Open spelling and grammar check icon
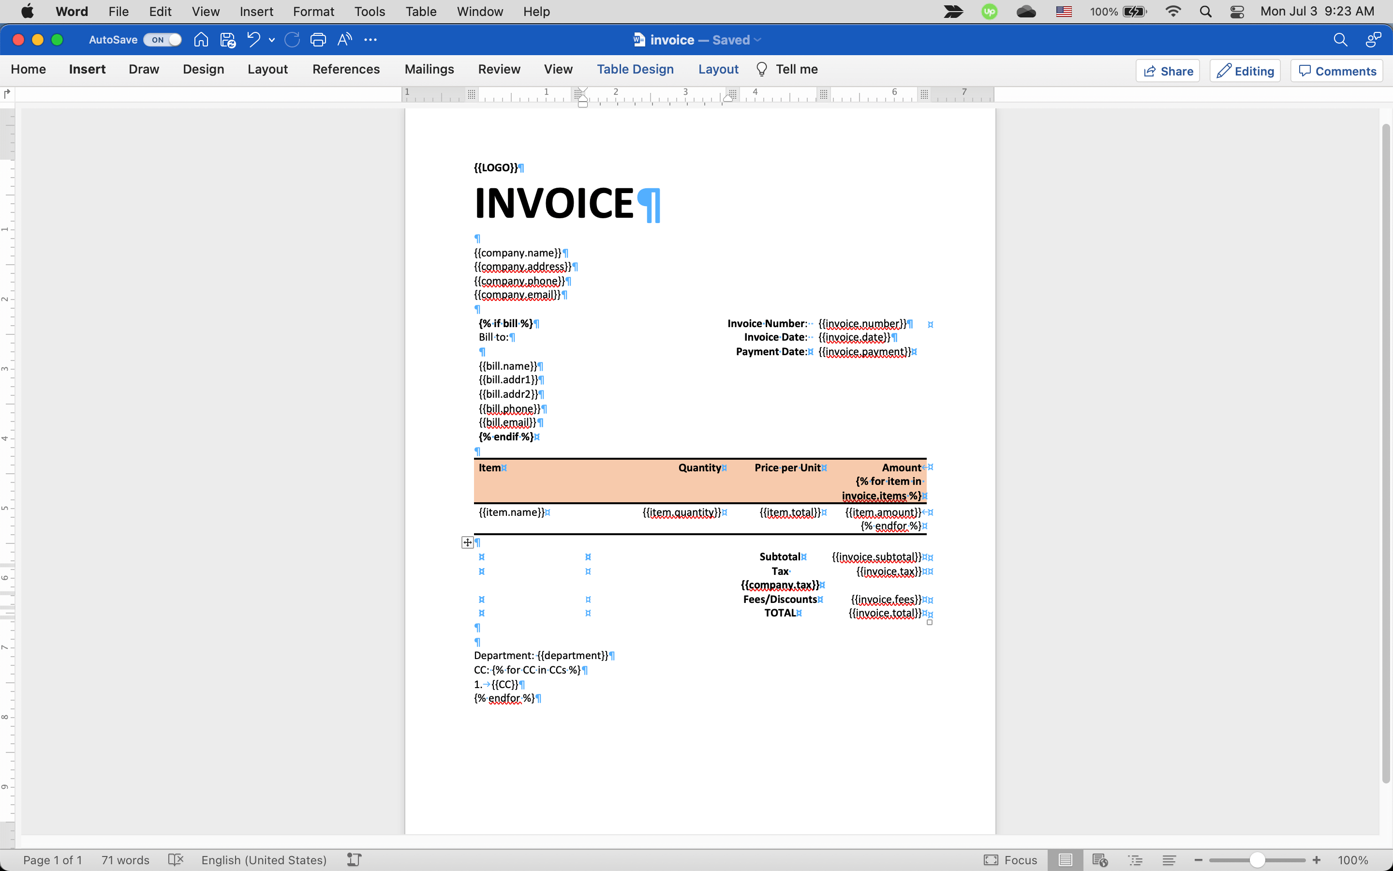The width and height of the screenshot is (1393, 871). (176, 860)
